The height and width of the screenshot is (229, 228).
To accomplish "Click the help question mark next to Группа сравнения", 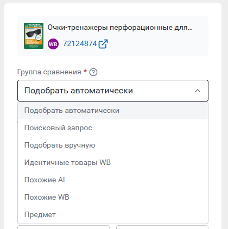I will tap(93, 72).
